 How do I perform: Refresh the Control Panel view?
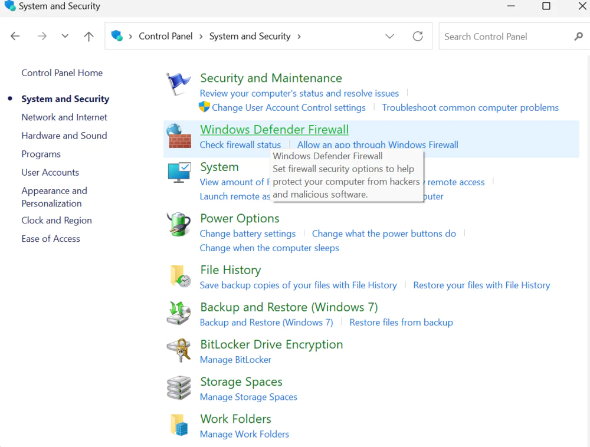tap(418, 36)
